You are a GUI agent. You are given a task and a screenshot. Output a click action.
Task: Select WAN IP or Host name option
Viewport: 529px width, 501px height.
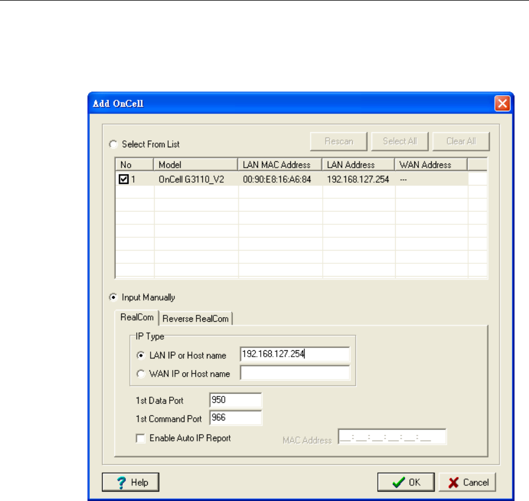141,374
